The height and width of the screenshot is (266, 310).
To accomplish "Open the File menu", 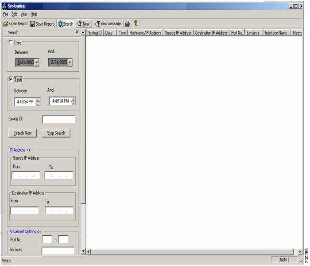I will click(x=5, y=14).
